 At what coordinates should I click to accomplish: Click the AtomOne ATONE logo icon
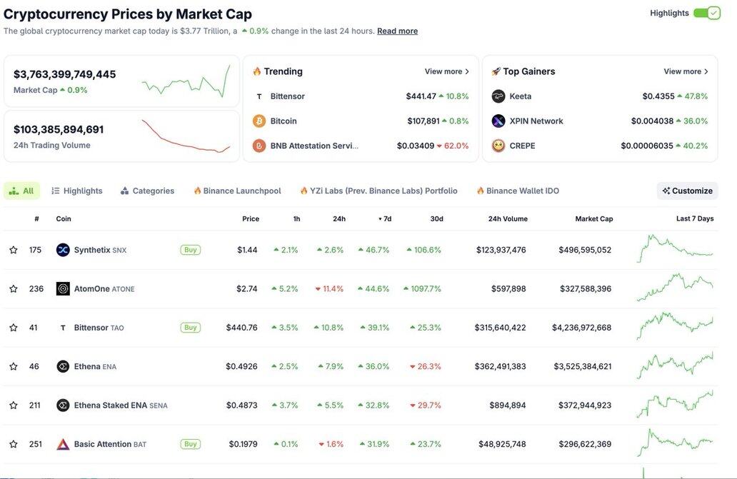(x=63, y=289)
